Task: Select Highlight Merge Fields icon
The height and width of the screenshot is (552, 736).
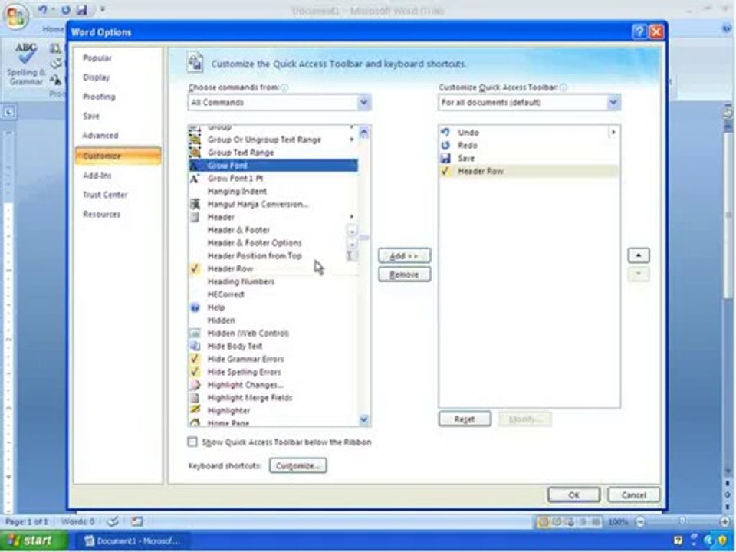Action: tap(195, 398)
